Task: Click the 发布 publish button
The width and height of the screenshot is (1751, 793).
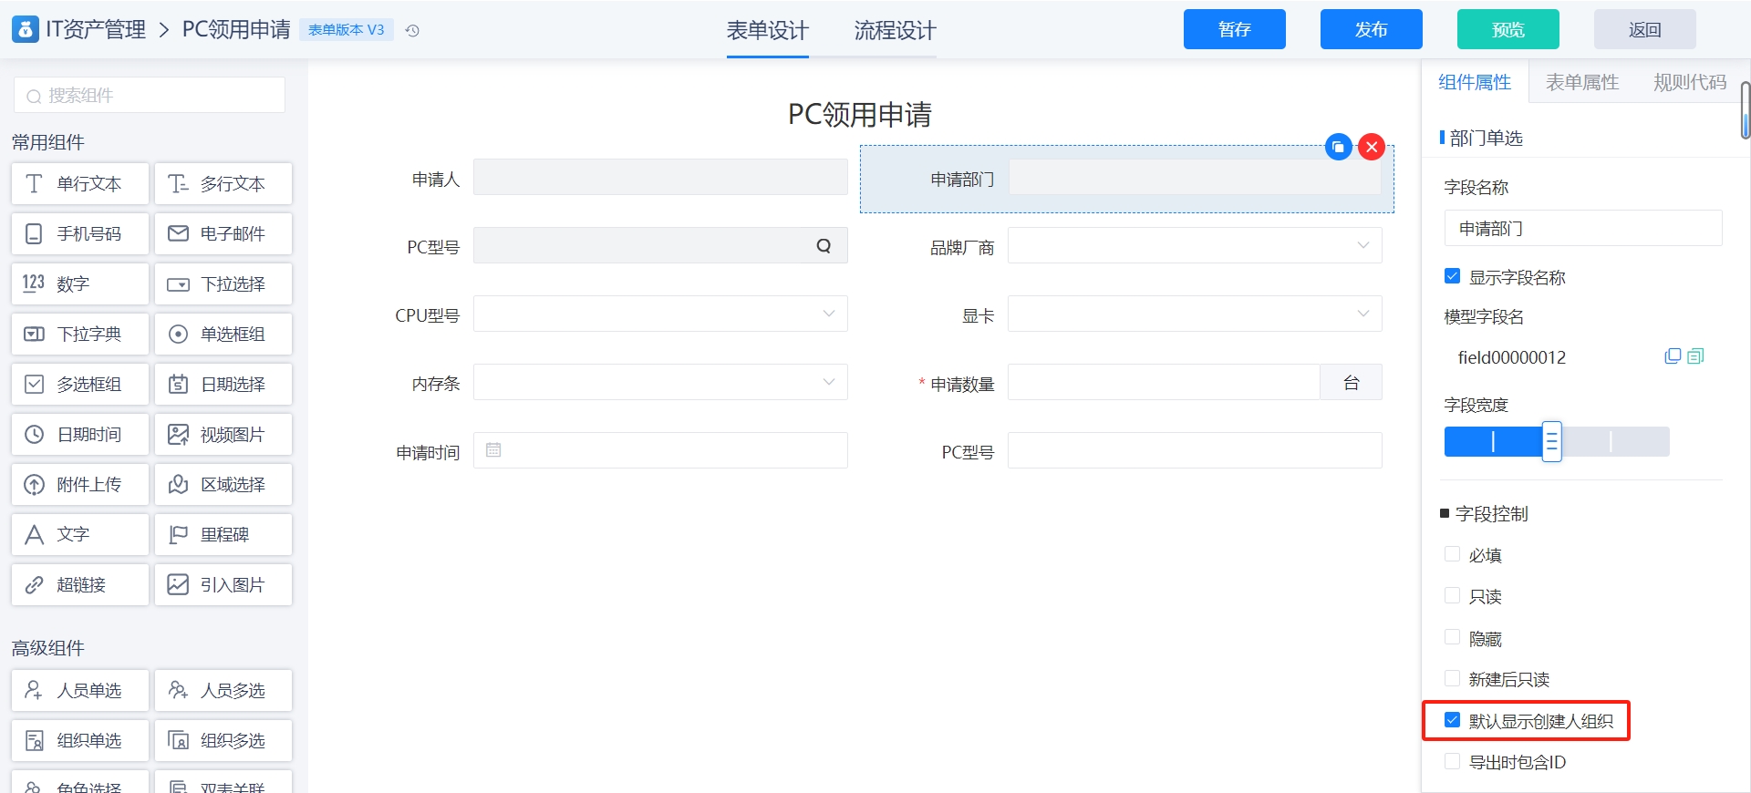Action: point(1372,29)
